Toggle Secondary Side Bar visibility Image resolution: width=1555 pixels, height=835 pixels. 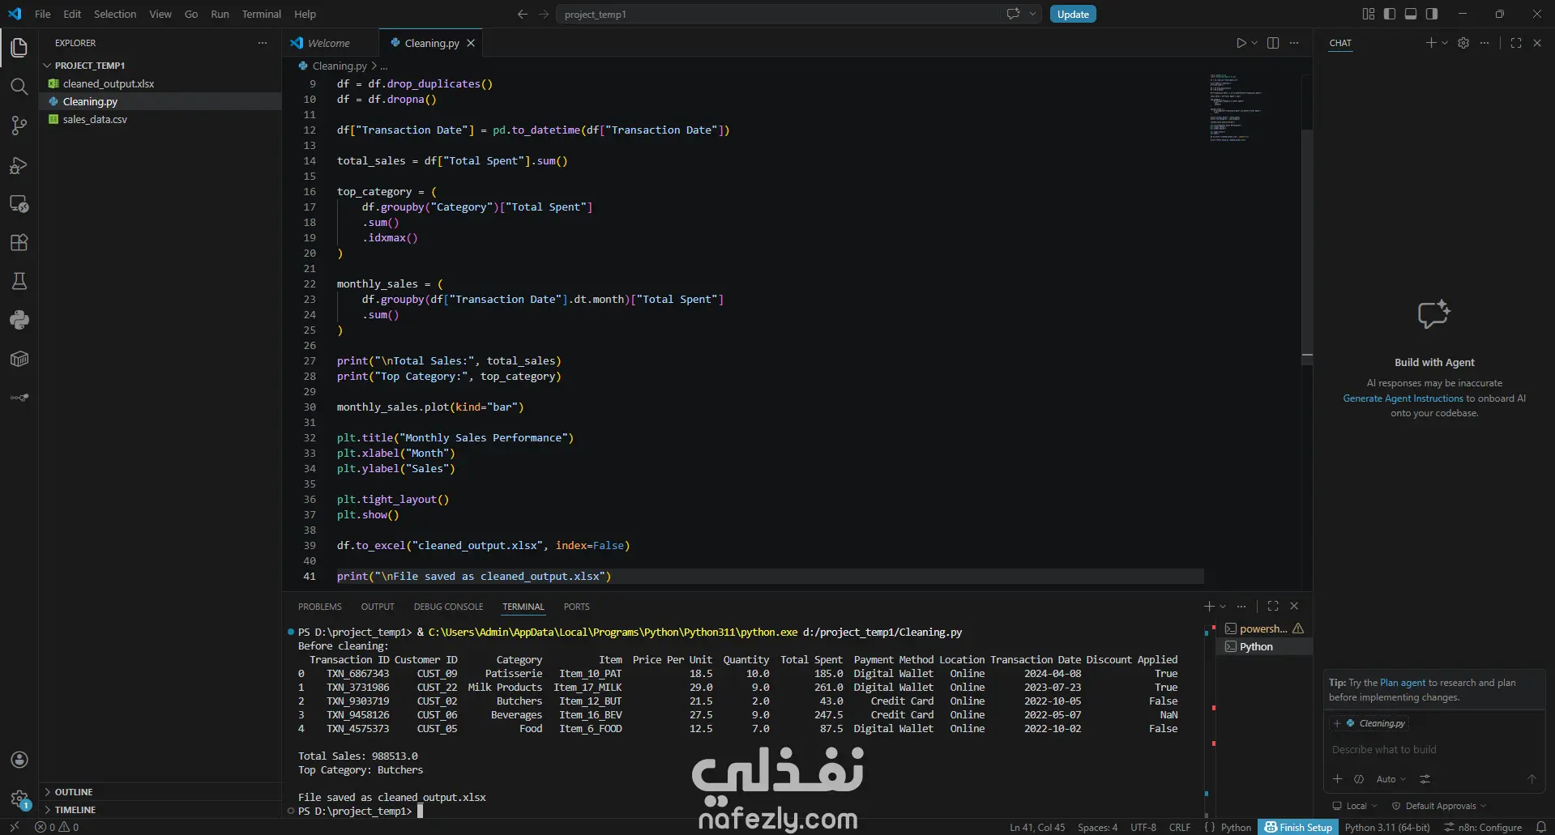coord(1432,14)
